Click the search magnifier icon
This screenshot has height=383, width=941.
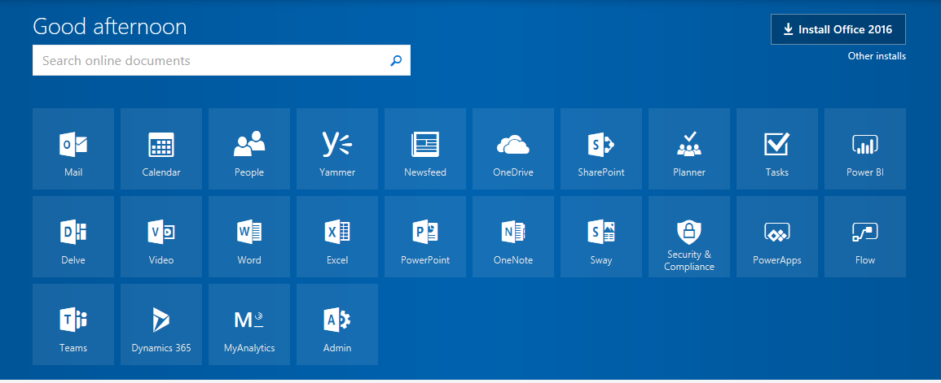coord(396,60)
